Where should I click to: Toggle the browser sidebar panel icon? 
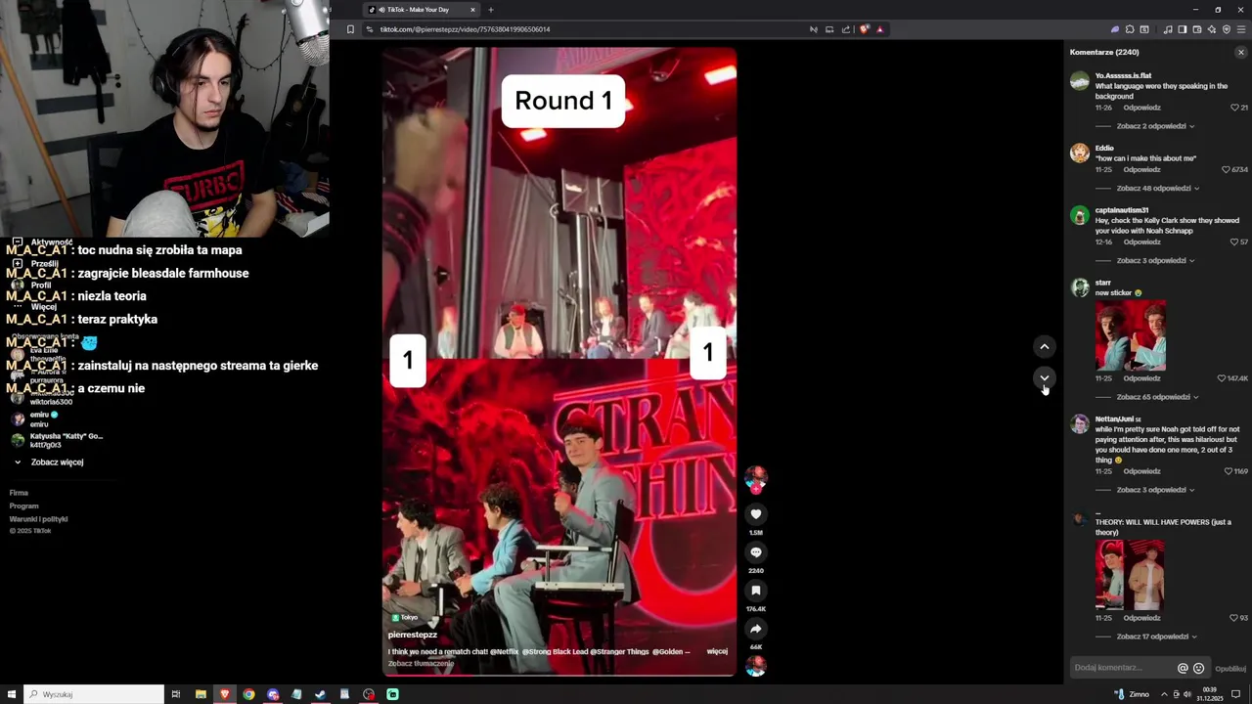click(1183, 29)
